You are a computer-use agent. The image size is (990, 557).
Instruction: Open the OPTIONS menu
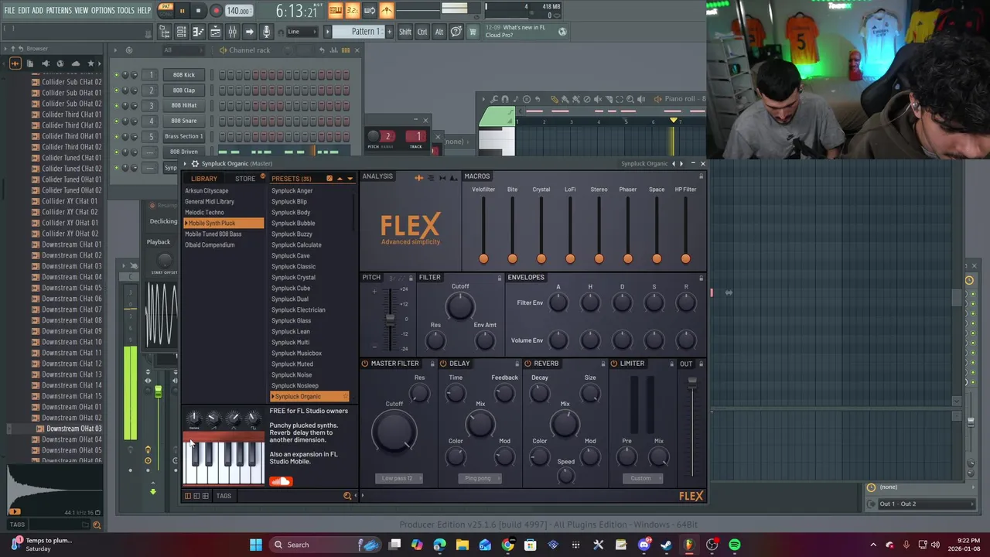coord(103,11)
